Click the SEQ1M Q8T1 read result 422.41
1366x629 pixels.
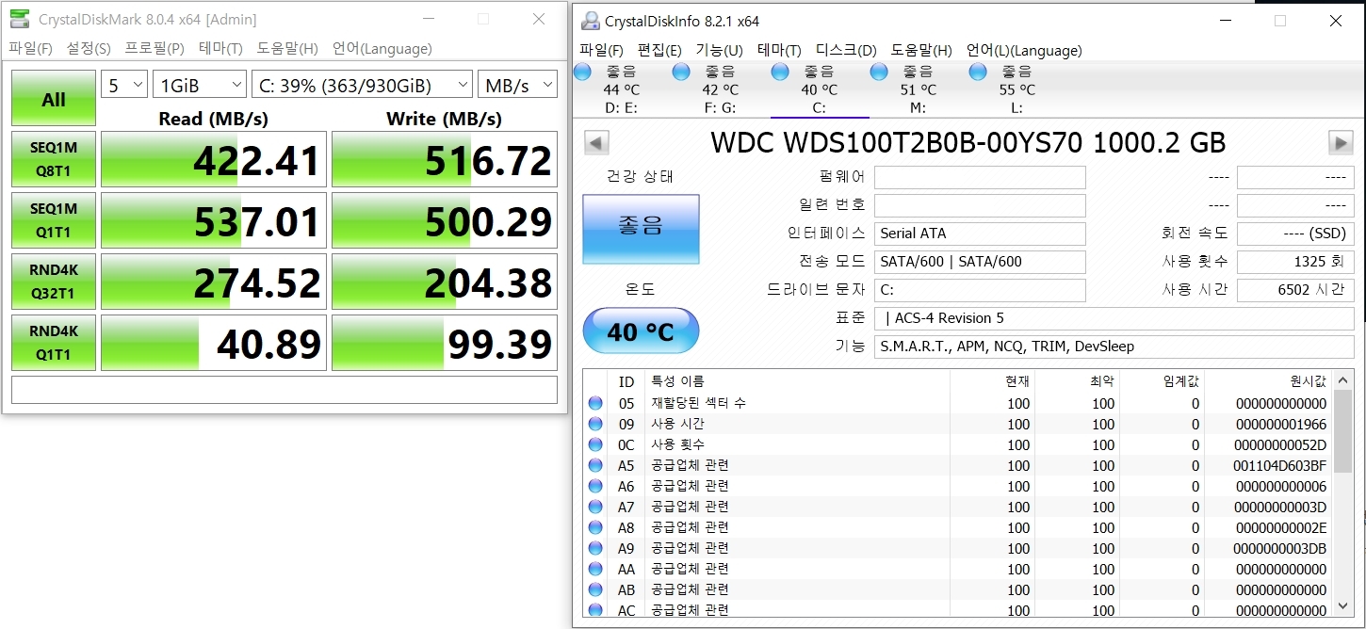[x=214, y=159]
